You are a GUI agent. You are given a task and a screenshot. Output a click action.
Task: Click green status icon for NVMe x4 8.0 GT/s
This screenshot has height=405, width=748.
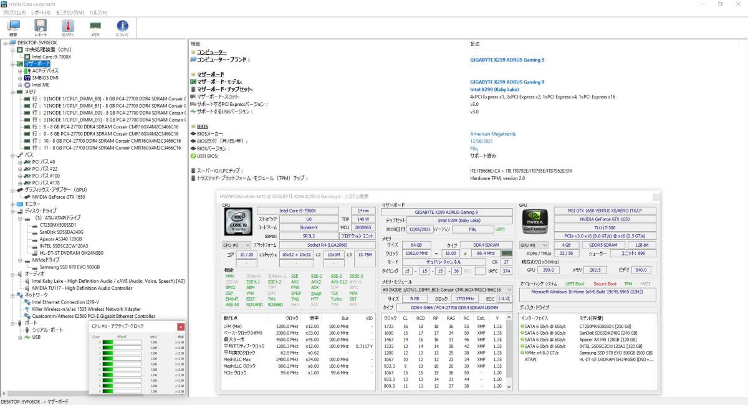(x=522, y=353)
